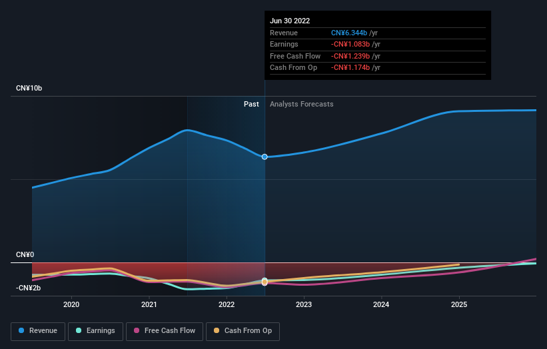Click the 2025 x-axis label
Viewport: 547px width, 349px height.
point(459,305)
